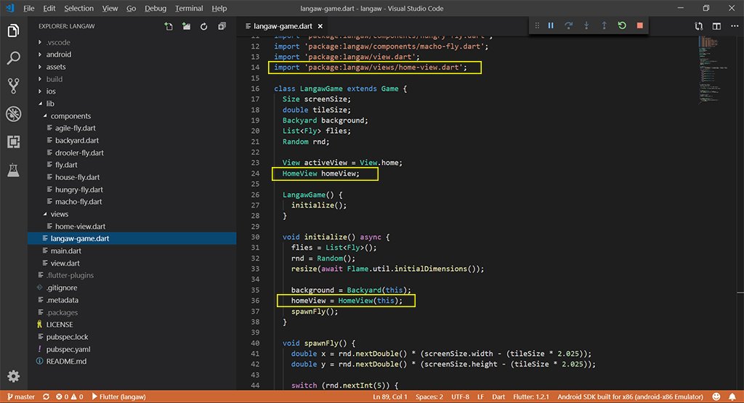Screen dimensions: 744x403
Task: Open the Search view in activity bar
Action: pyautogui.click(x=13, y=58)
